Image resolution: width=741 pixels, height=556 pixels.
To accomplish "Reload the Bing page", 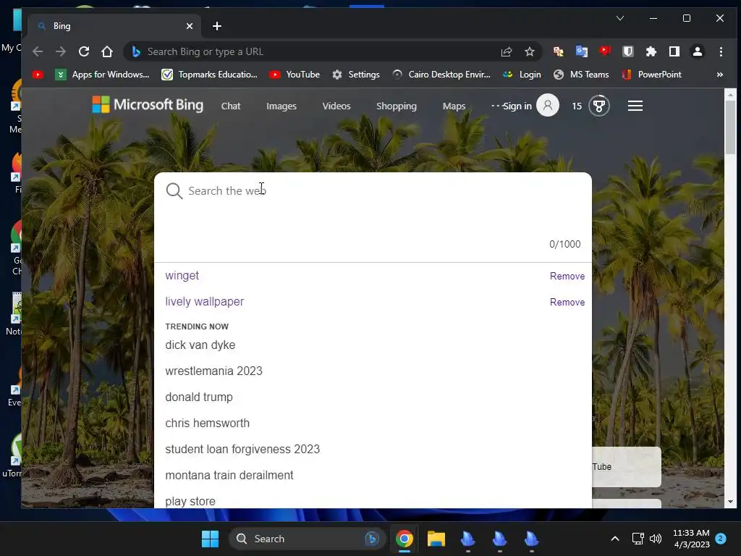I will point(84,51).
